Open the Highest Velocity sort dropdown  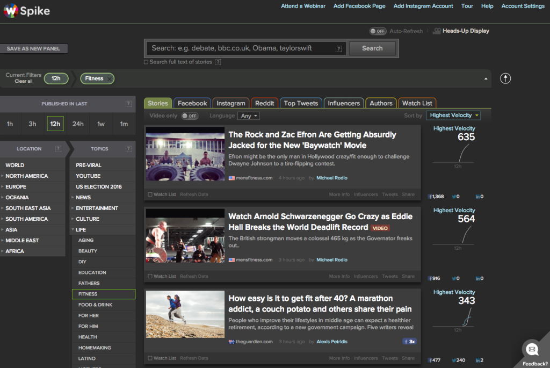click(453, 116)
